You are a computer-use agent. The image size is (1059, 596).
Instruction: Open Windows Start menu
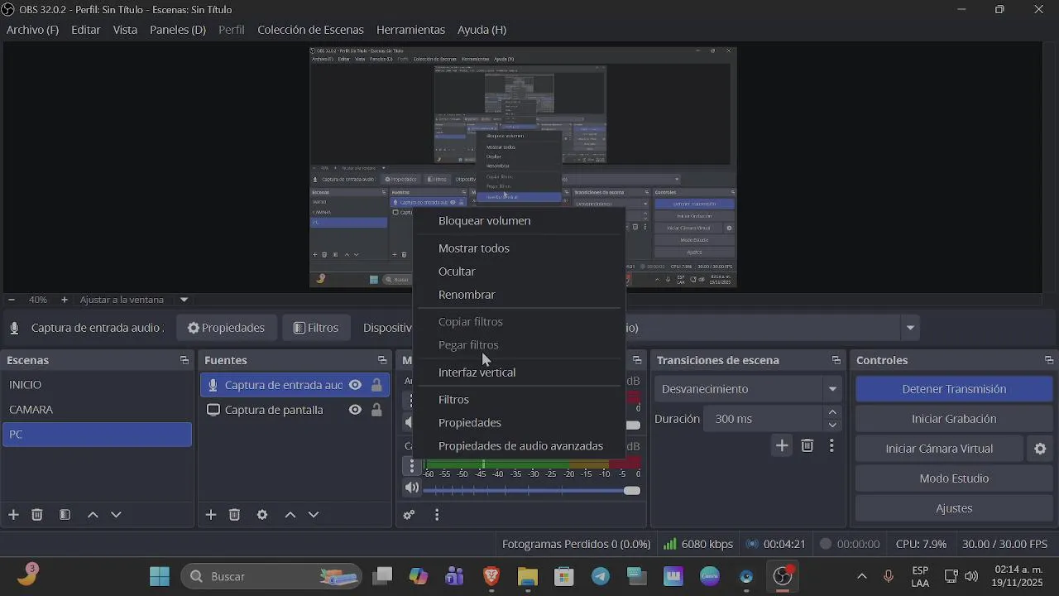[160, 576]
